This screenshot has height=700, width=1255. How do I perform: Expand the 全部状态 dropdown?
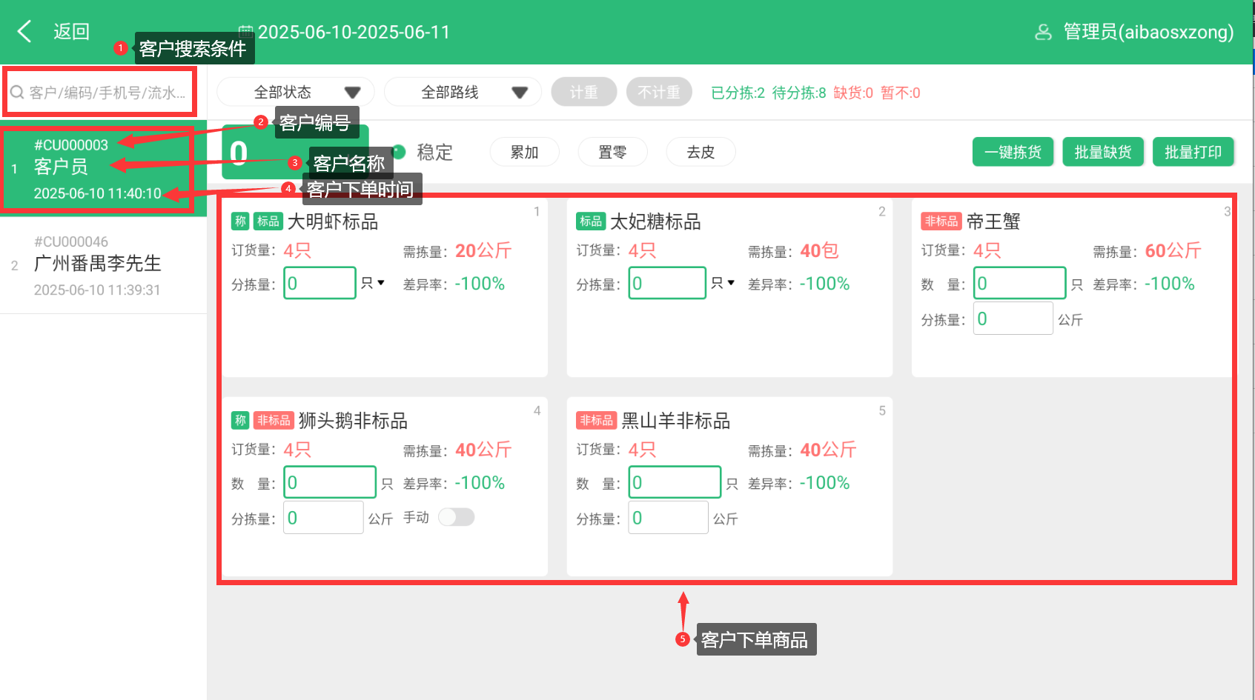[x=295, y=93]
